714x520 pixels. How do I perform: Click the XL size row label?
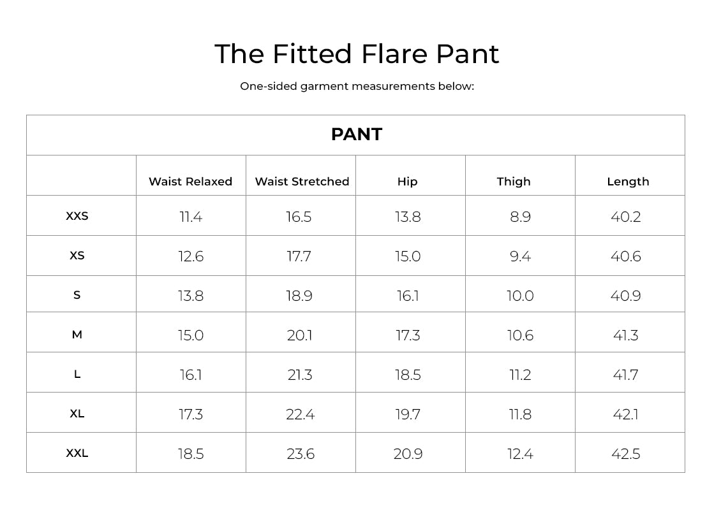point(77,414)
